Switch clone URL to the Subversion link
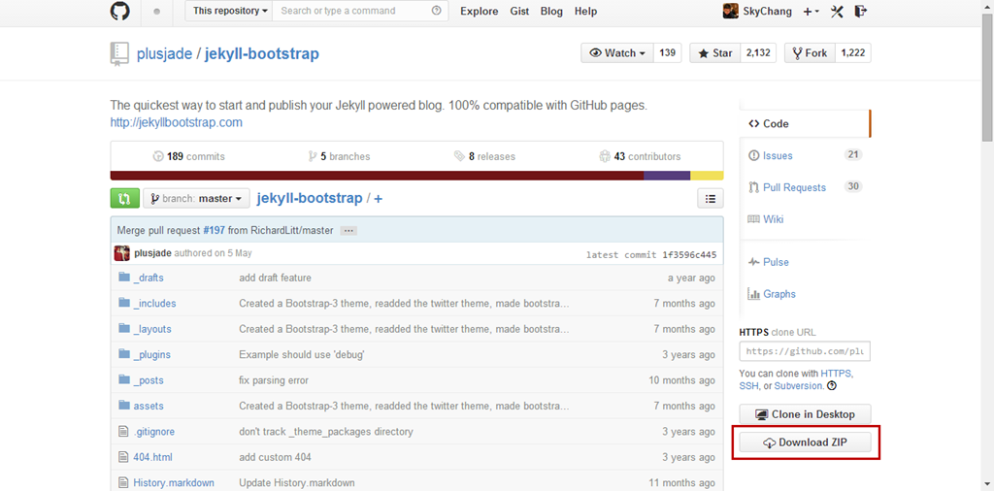The width and height of the screenshot is (994, 491). click(799, 385)
